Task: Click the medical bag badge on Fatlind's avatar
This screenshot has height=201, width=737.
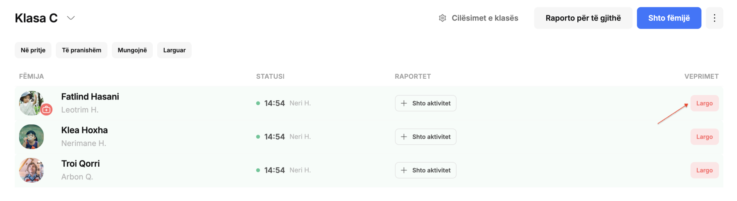Action: tap(47, 109)
